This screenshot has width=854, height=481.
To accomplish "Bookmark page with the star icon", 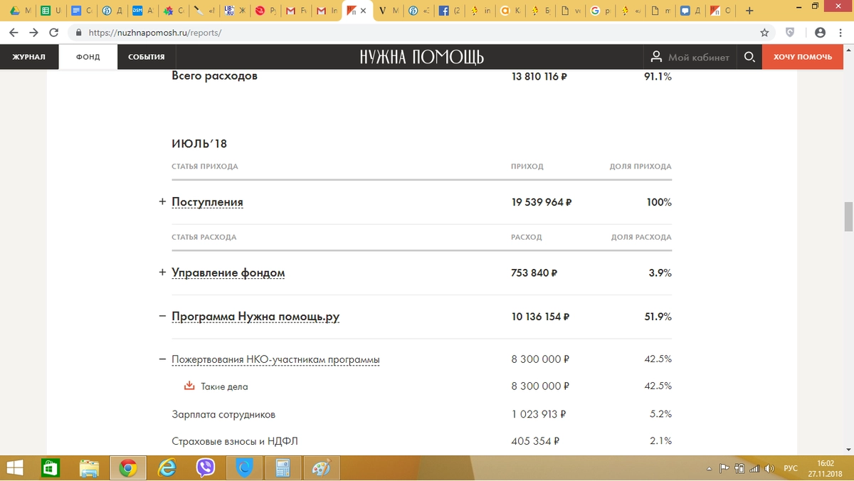I will point(764,33).
